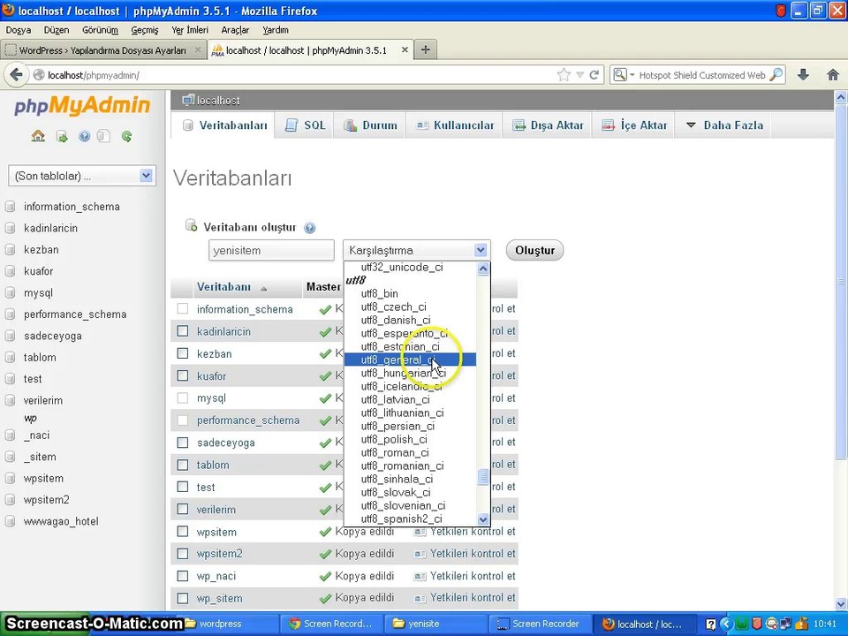Check the sadeceyoga database checkbox
This screenshot has width=848, height=636.
tap(183, 443)
